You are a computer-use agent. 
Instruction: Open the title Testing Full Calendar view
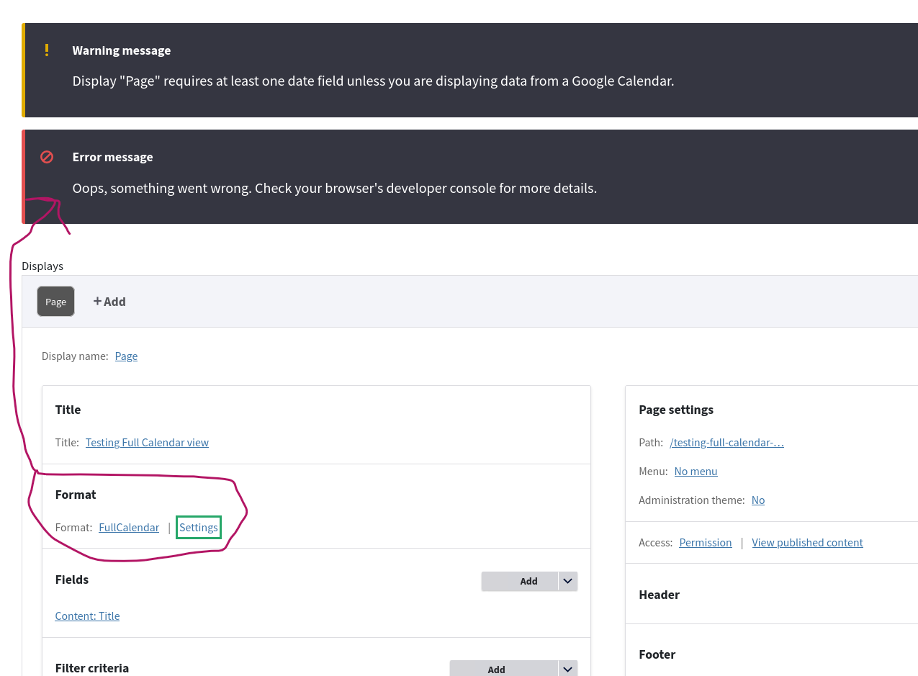(146, 442)
